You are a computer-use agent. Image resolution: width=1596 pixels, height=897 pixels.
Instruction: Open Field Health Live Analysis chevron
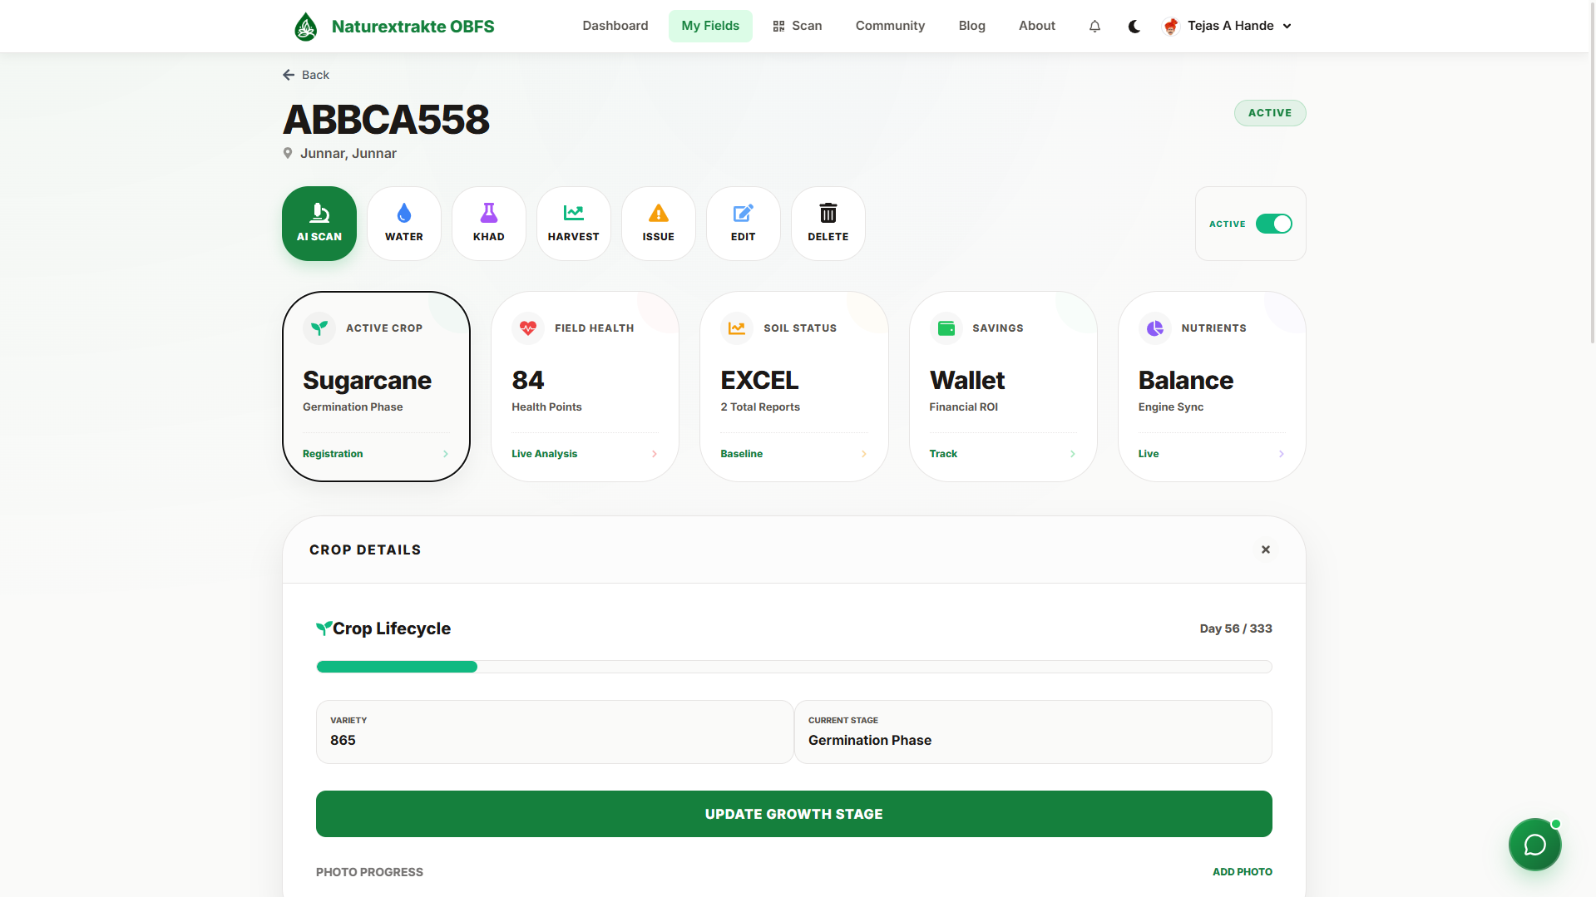[x=655, y=454]
